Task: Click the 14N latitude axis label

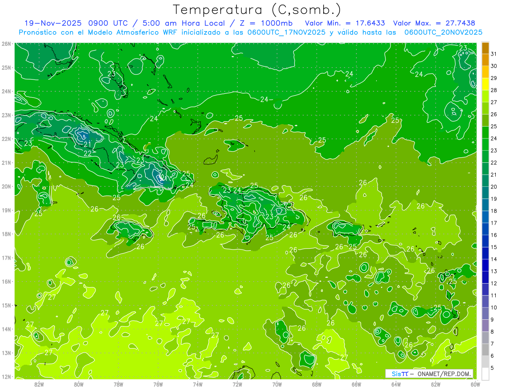Action: [6, 329]
